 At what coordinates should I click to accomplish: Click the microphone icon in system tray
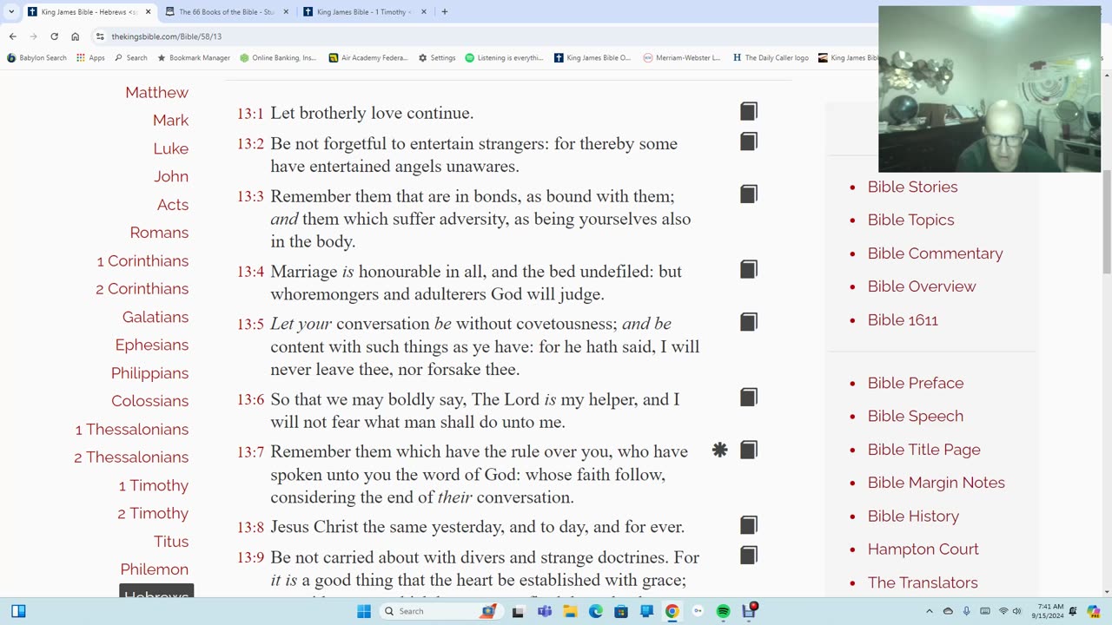[966, 611]
